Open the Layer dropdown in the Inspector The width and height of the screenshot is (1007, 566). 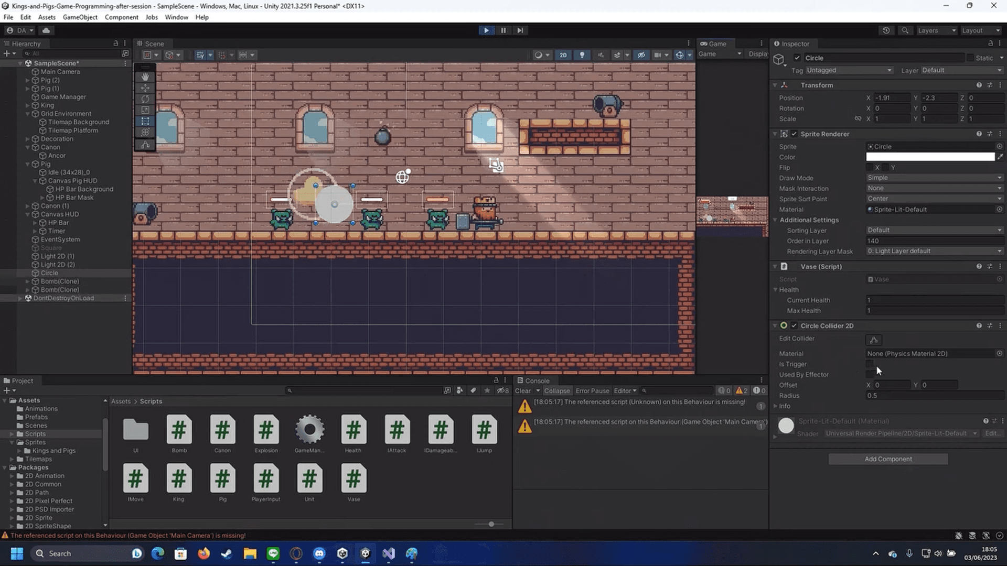click(960, 70)
